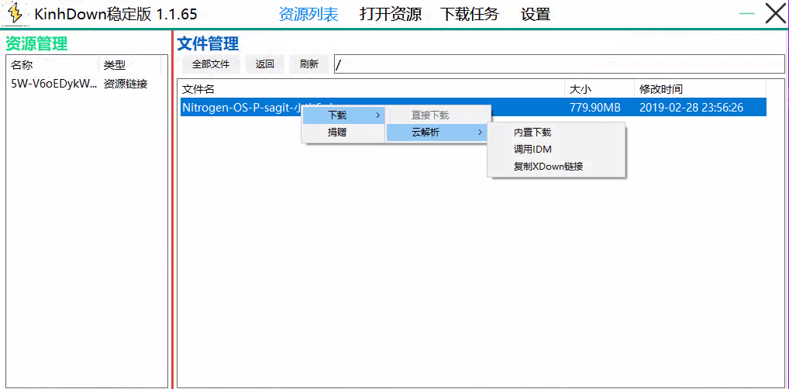Expand the 下载 context menu item
Image resolution: width=789 pixels, height=389 pixels.
tap(343, 115)
